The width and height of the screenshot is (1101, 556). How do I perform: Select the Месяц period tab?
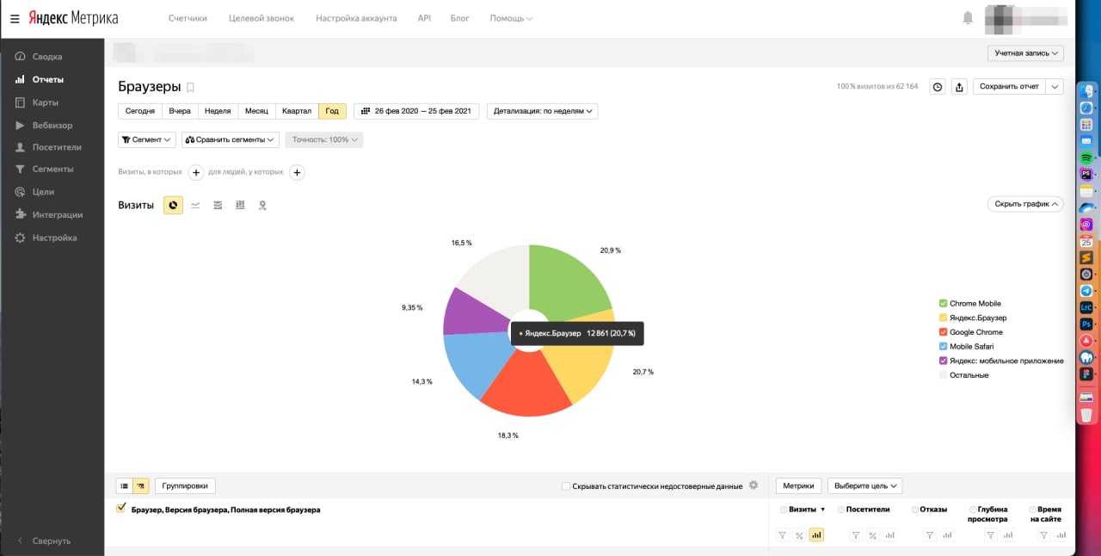coord(256,111)
